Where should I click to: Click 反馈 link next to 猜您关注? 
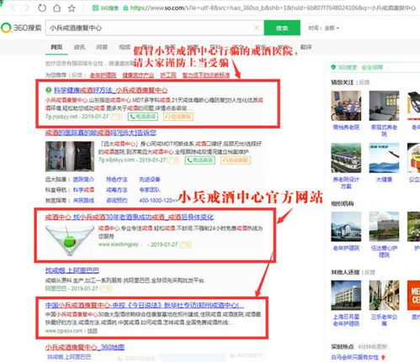pos(364,82)
